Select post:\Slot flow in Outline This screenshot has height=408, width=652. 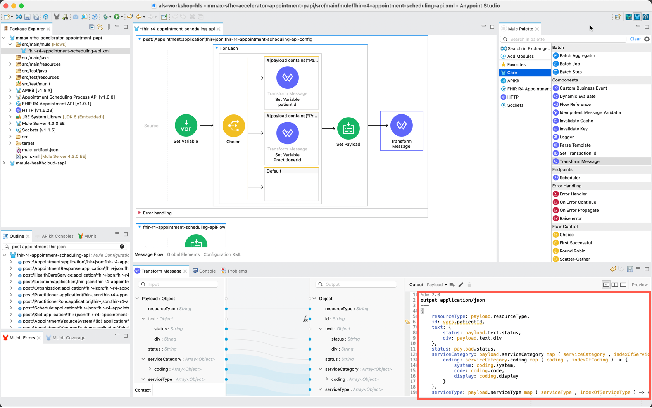[x=74, y=315]
